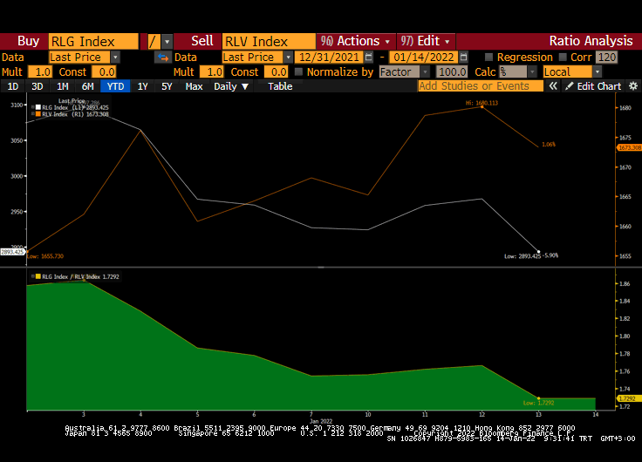642x462 pixels.
Task: Open the ratio operator dropdown arrow
Action: [x=167, y=42]
